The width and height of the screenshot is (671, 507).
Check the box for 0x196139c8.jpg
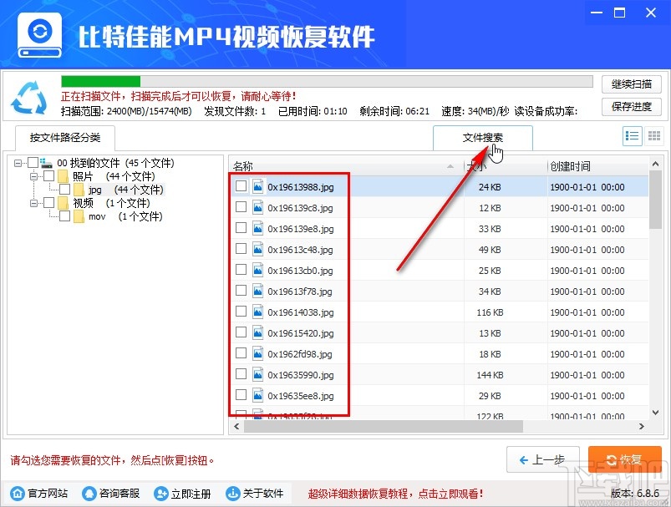coord(241,206)
